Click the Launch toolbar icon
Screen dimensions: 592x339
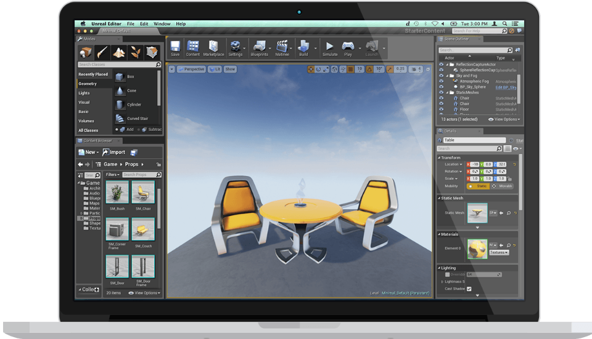pyautogui.click(x=372, y=46)
